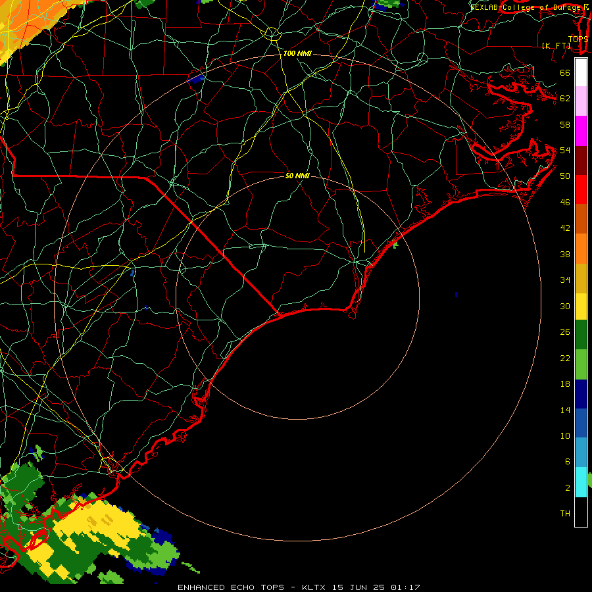This screenshot has height=592, width=592.
Task: Click the '14' legend value
Action: tap(565, 410)
